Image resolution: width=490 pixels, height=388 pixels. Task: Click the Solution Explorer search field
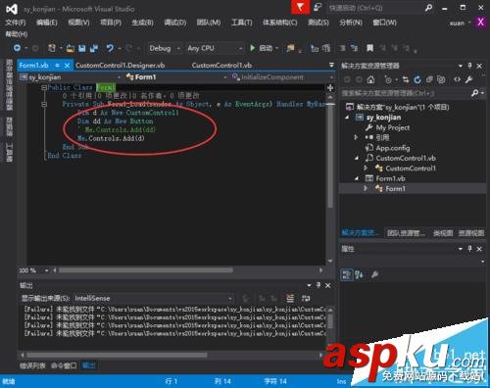405,93
